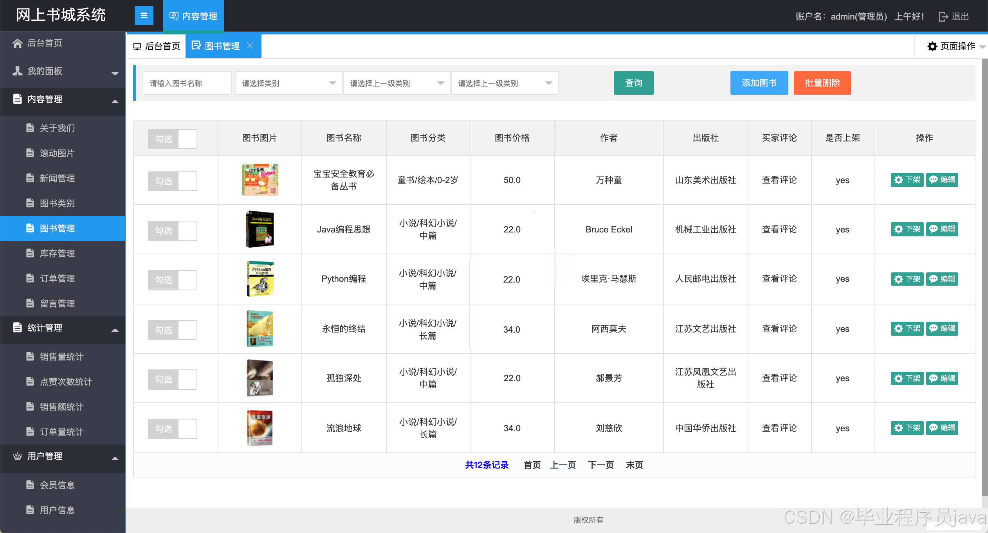The width and height of the screenshot is (988, 533).
Task: Open the 孤独深处 book cover thumbnail
Action: coord(260,378)
